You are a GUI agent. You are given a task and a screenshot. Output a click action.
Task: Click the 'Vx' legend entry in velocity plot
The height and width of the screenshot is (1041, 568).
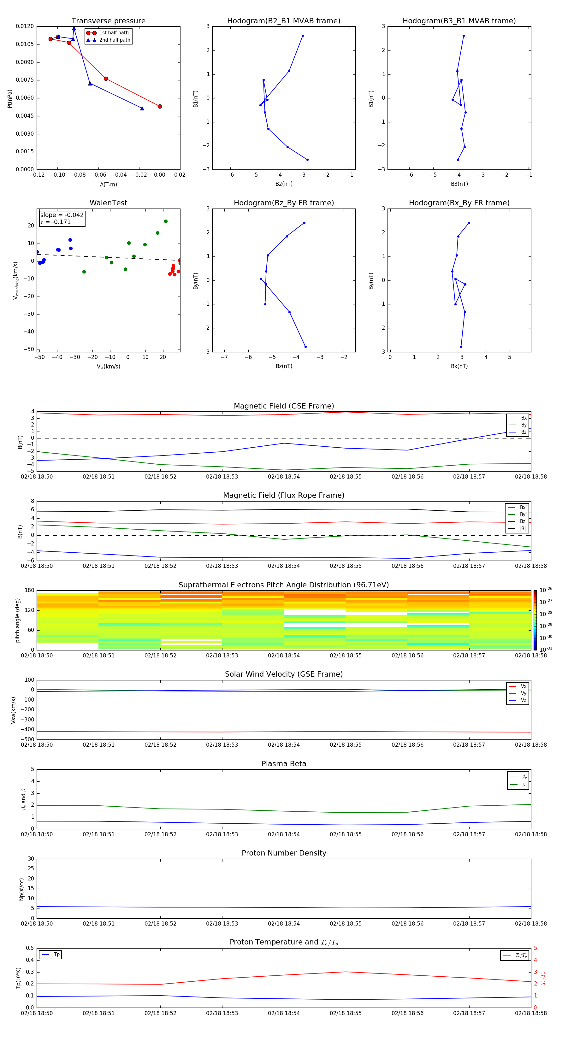518,686
